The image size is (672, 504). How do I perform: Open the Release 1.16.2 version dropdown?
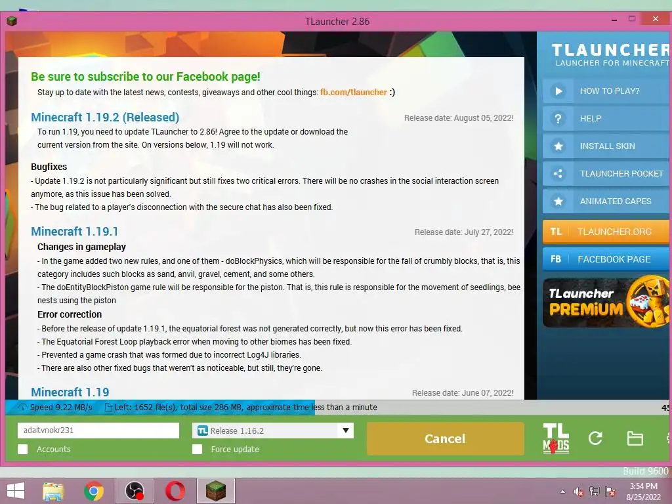273,430
